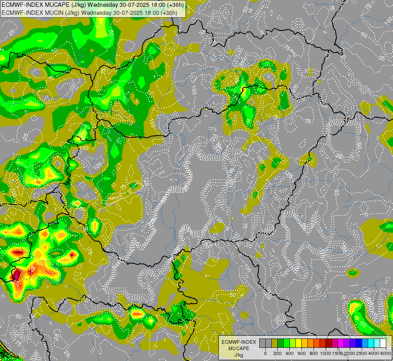Screen dimensions: 393x361
Task: Select the MUCIN title line at the top
Action: coord(90,13)
